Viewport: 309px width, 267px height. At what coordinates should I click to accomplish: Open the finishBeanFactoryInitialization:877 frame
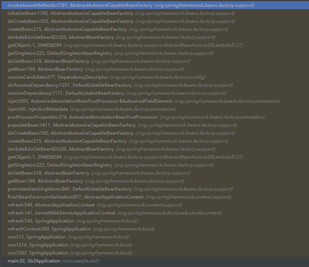click(155, 197)
